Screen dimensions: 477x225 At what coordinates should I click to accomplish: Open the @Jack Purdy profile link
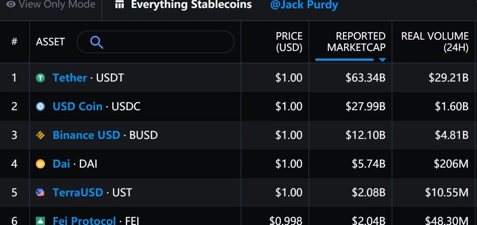[304, 5]
